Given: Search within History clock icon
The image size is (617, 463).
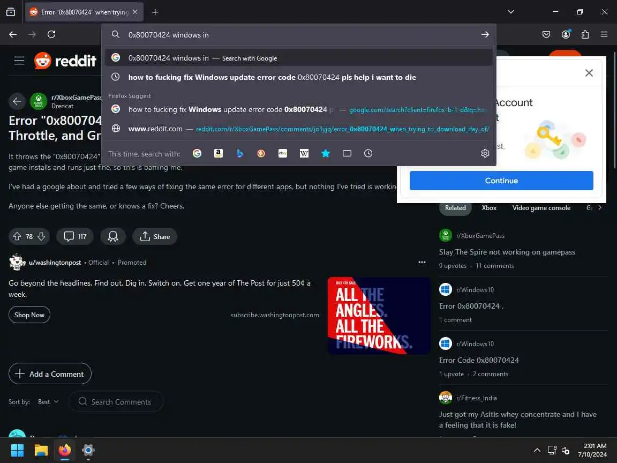Looking at the screenshot, I should (x=368, y=154).
